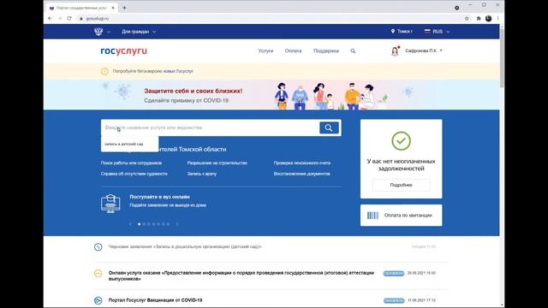Go to next carousel slide arrow
The width and height of the screenshot is (548, 308).
click(177, 224)
